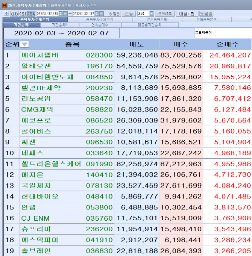Switch to the 일간종목주체 tab
Image resolution: width=252 pixels, height=256 pixels.
click(x=157, y=20)
